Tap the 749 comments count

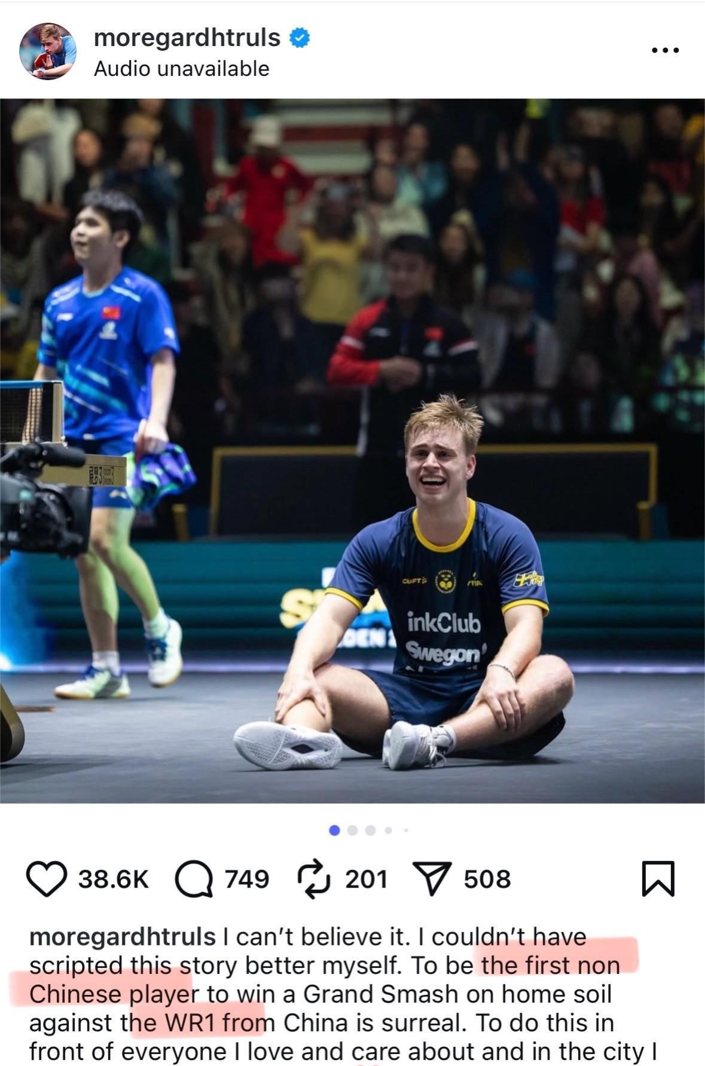click(247, 879)
